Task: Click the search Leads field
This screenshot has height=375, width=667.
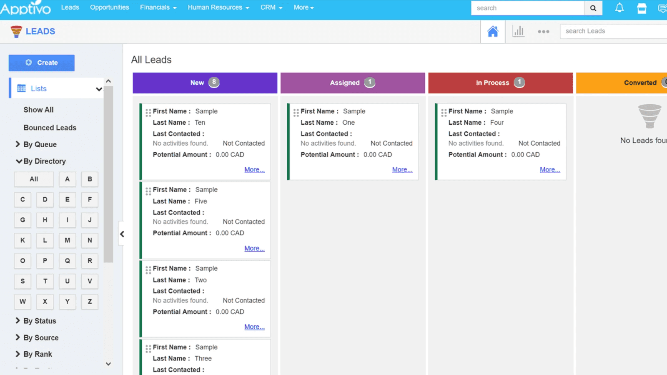Action: pos(613,31)
